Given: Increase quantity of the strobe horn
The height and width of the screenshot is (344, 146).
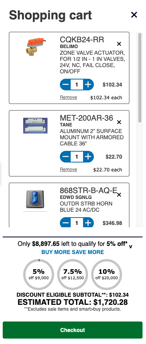Looking at the screenshot, I should [x=88, y=223].
